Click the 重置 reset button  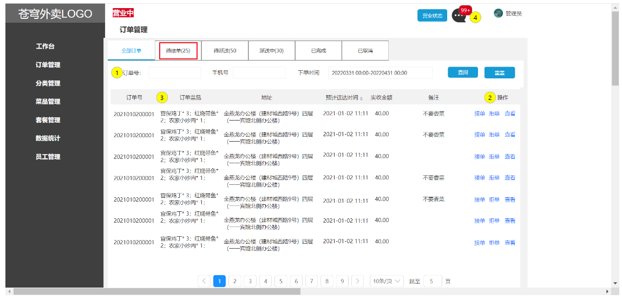pyautogui.click(x=500, y=72)
